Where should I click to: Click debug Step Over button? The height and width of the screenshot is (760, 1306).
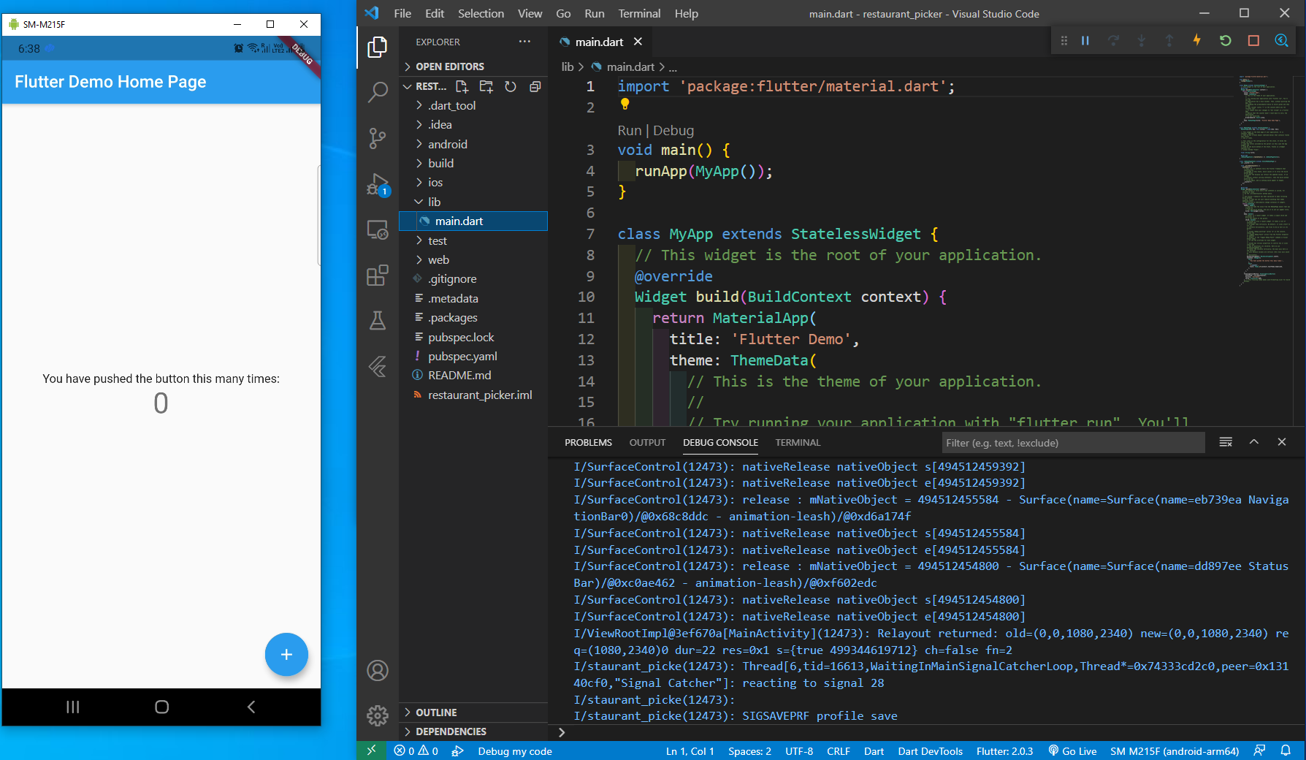click(1113, 41)
